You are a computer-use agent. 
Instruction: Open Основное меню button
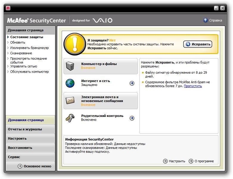(30, 166)
